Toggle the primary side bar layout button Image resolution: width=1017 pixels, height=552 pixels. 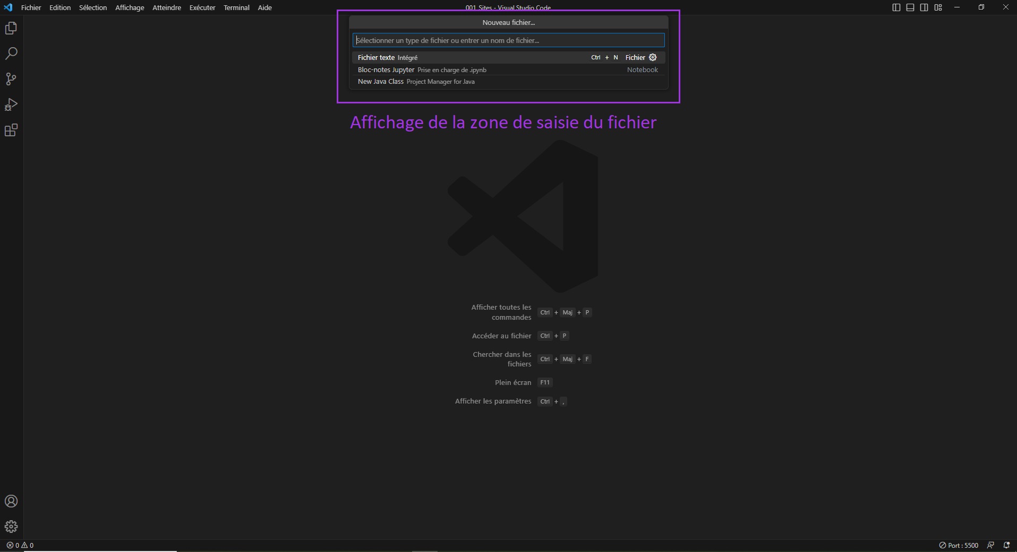[896, 7]
